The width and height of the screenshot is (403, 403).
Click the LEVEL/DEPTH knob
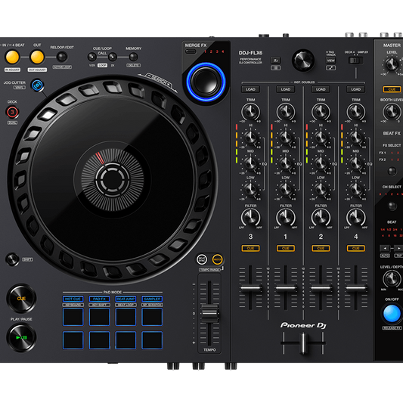click(392, 279)
